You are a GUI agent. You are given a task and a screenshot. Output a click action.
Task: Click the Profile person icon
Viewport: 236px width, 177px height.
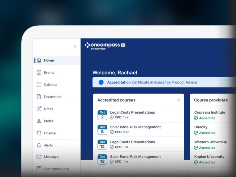39,121
